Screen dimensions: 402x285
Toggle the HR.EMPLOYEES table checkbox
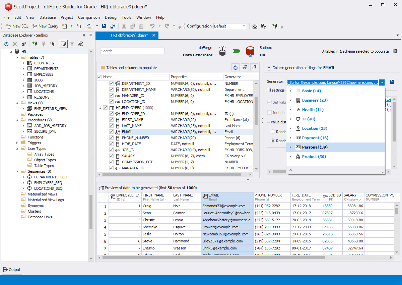[x=105, y=108]
